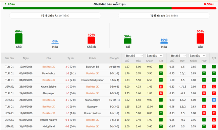This screenshot has height=130, width=218.
Task: Click the red Xỉu 60% bar
Action: pos(200,38)
